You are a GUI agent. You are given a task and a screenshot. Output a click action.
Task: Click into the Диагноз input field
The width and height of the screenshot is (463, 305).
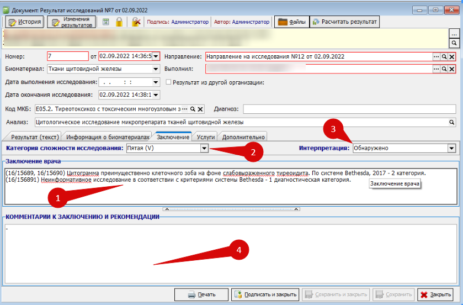(350, 109)
